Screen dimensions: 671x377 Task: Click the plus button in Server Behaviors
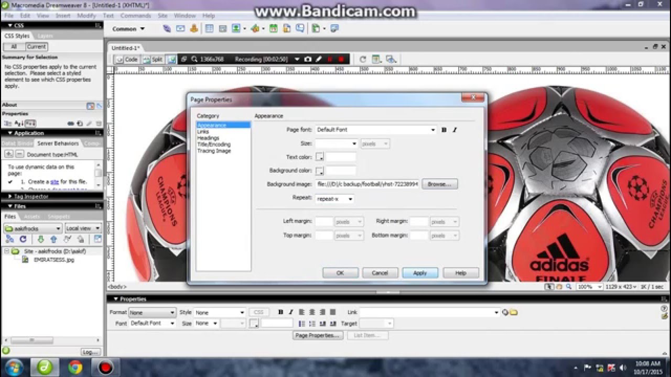click(9, 154)
